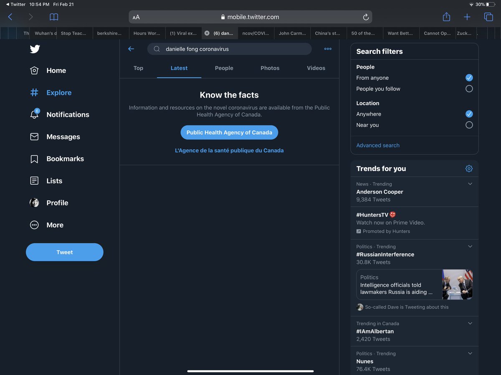Viewport: 501px width, 375px height.
Task: Open #IAmAlbertan trend
Action: pyautogui.click(x=415, y=331)
